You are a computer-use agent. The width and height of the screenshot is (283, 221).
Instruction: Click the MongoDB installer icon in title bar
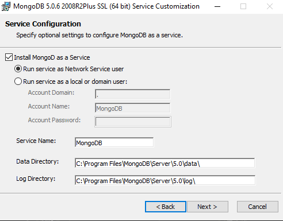pos(6,6)
